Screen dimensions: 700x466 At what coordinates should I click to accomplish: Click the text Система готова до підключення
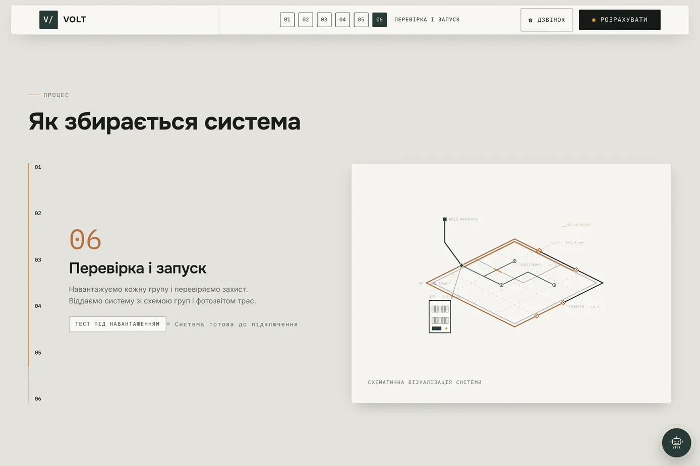pos(237,324)
